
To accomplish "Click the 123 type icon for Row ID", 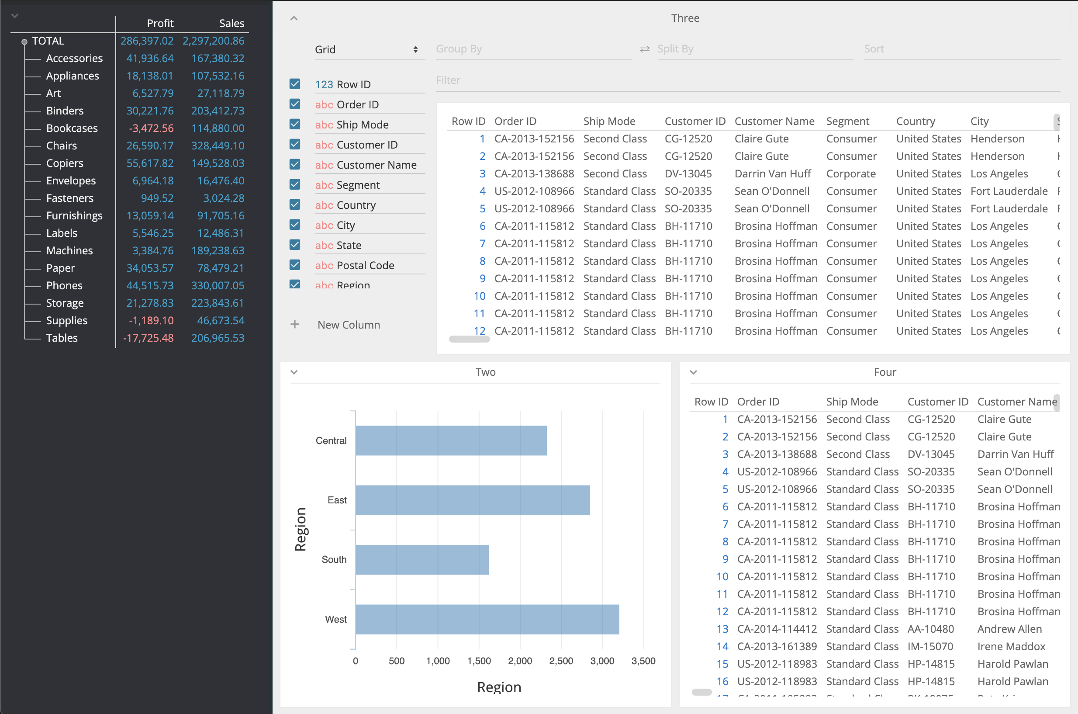I will click(324, 85).
